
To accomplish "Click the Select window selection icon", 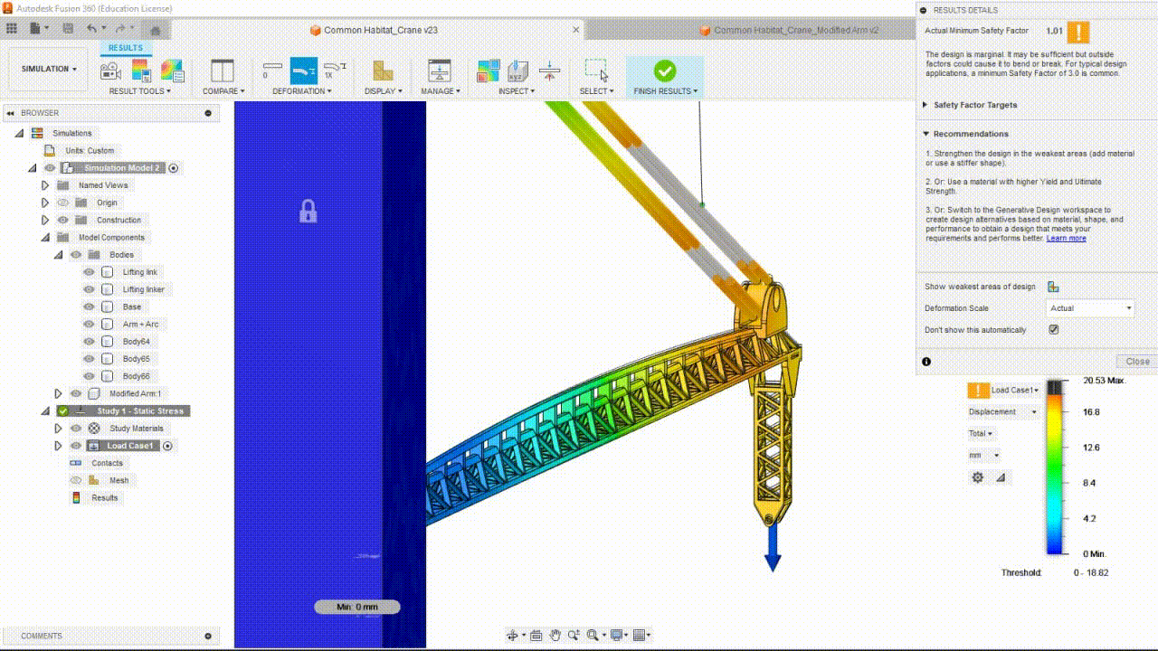I will pos(596,71).
